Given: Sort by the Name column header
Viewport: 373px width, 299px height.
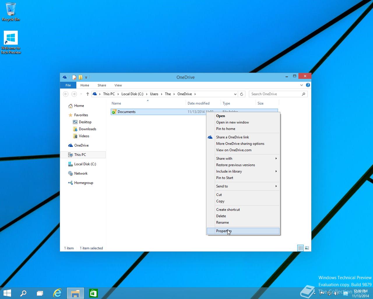Looking at the screenshot, I should click(148, 103).
